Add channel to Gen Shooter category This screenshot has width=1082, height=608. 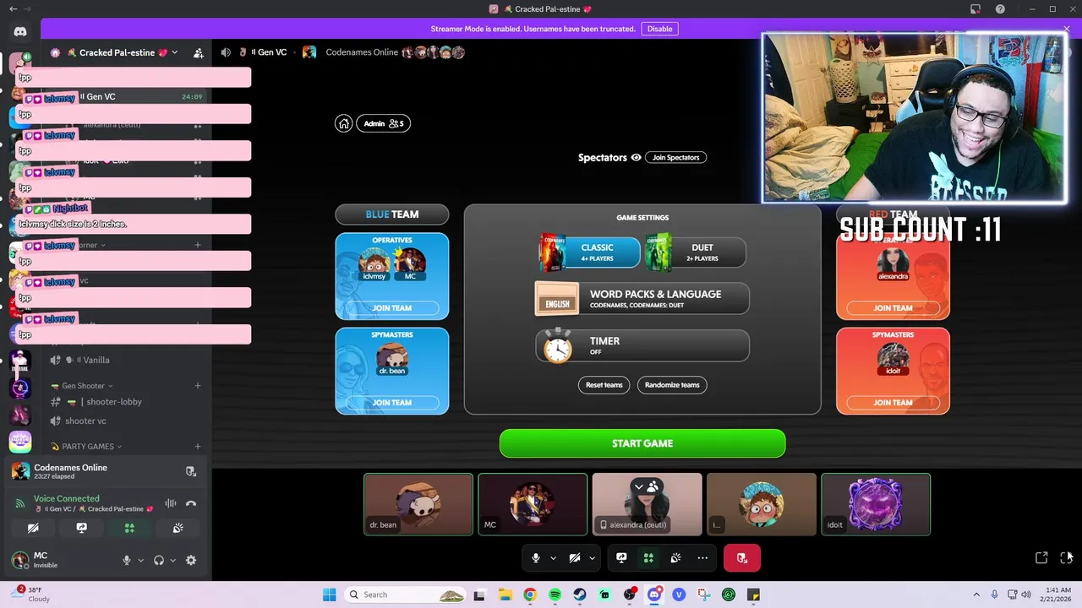(198, 386)
